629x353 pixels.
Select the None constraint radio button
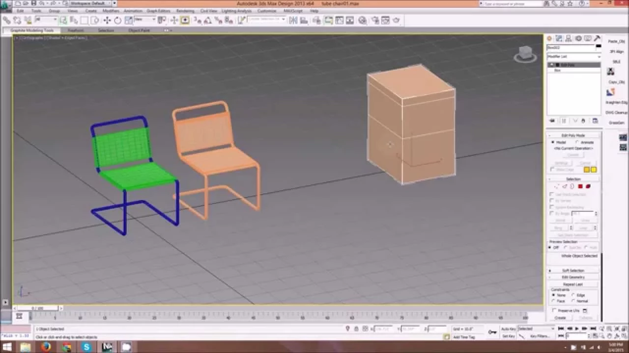pos(553,295)
